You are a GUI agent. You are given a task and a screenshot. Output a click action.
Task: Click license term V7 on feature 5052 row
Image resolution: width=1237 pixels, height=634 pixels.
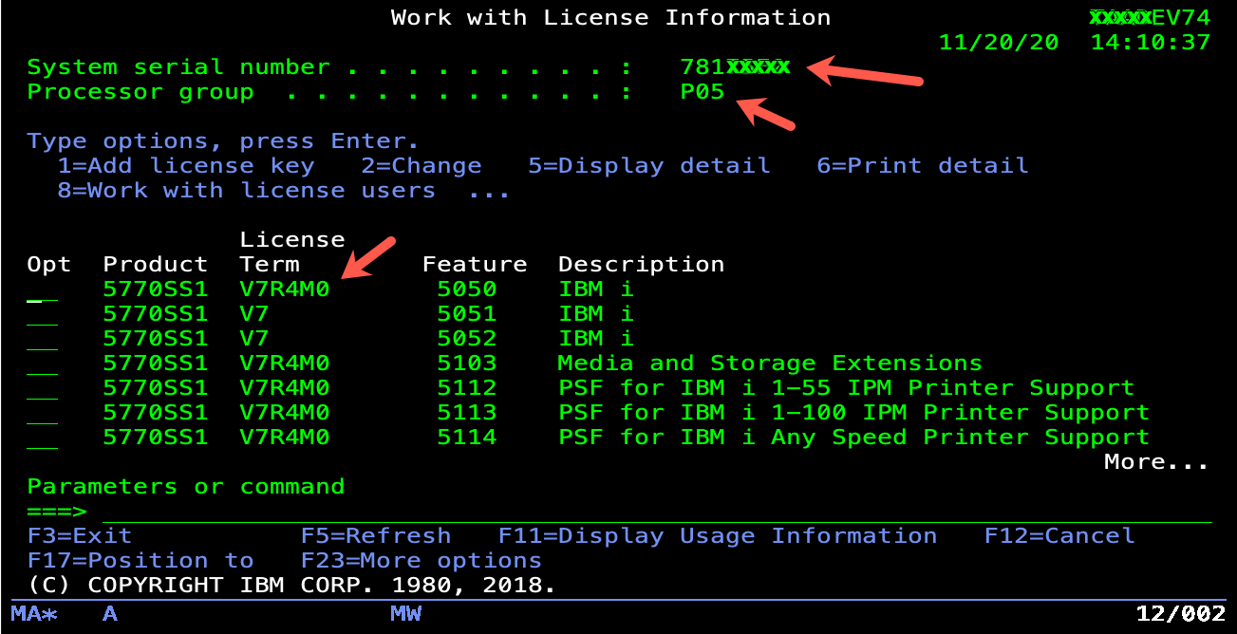point(254,339)
